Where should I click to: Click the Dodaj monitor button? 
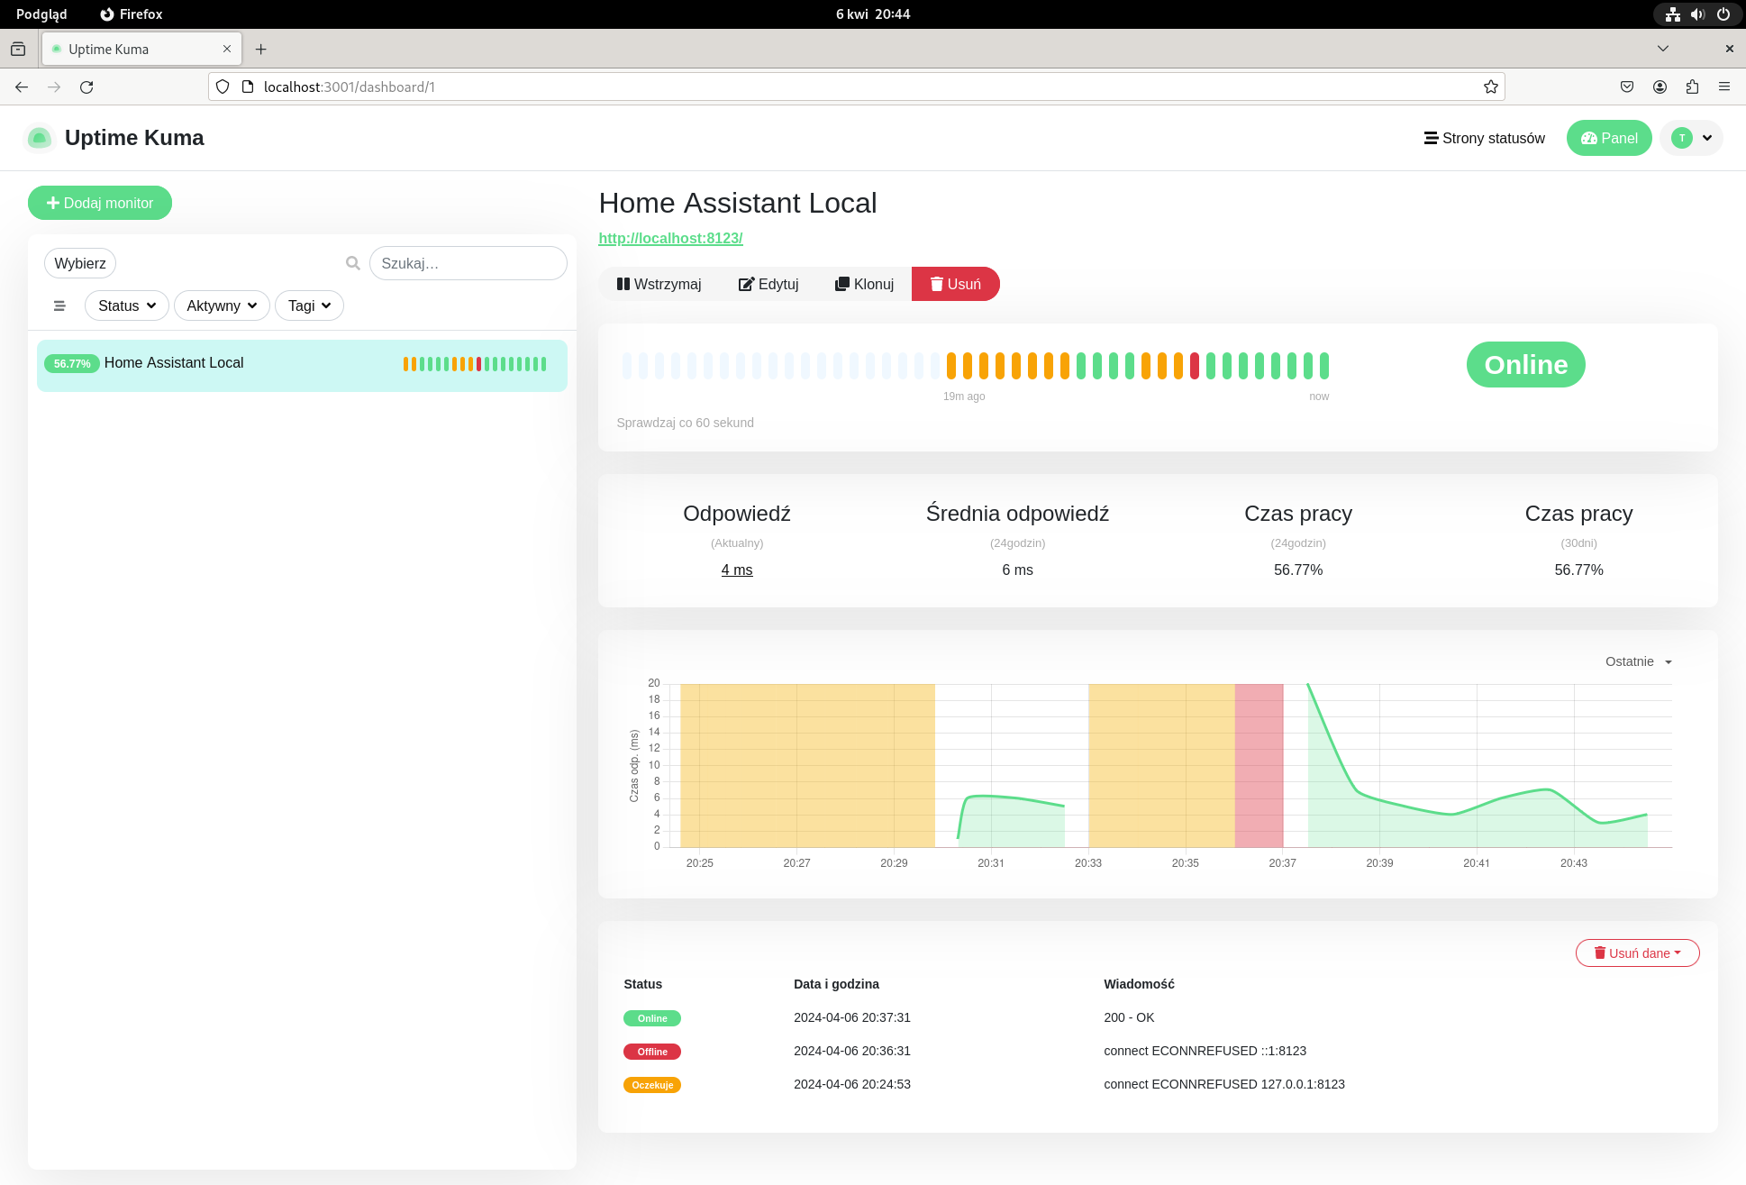(x=100, y=203)
